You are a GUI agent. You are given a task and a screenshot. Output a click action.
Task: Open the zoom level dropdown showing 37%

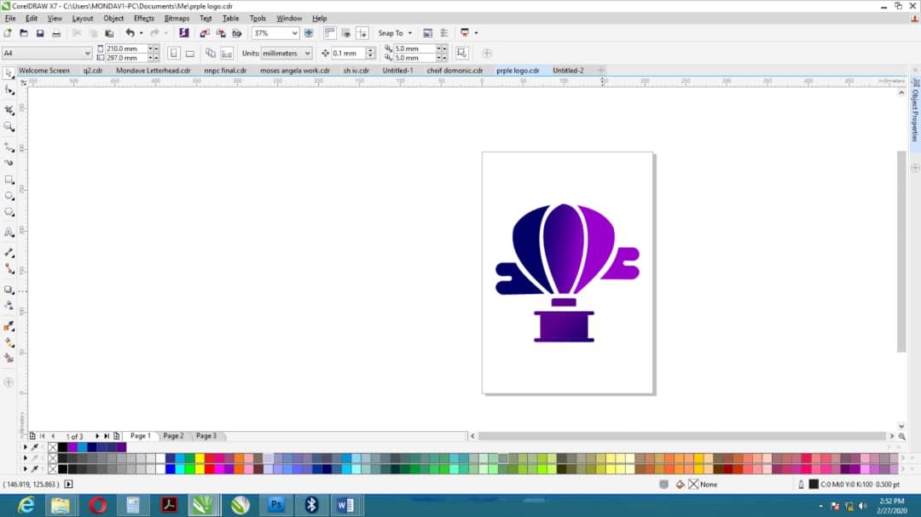(x=295, y=33)
